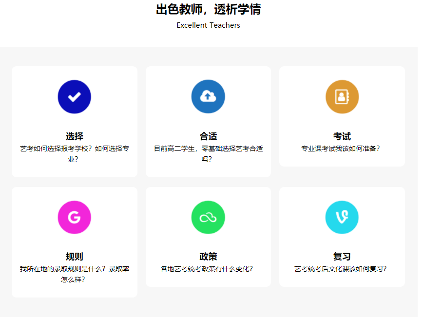The height and width of the screenshot is (317, 424).
Task: Click the question about 零基础选择艺考
Action: click(x=208, y=153)
